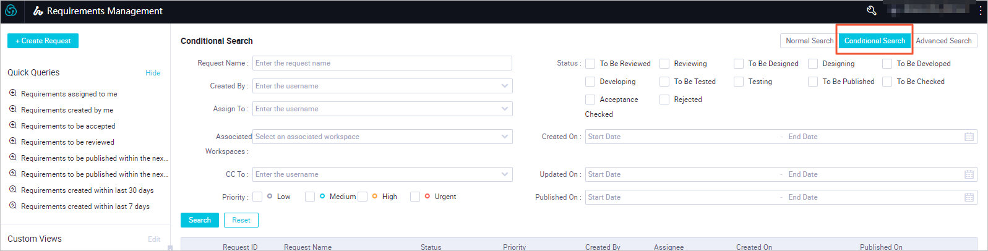The image size is (988, 251).
Task: Tick the Medium priority checkbox
Action: 310,197
